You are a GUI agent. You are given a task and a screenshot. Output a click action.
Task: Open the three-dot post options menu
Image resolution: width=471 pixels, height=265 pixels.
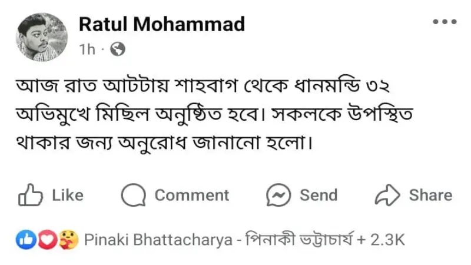(x=445, y=22)
